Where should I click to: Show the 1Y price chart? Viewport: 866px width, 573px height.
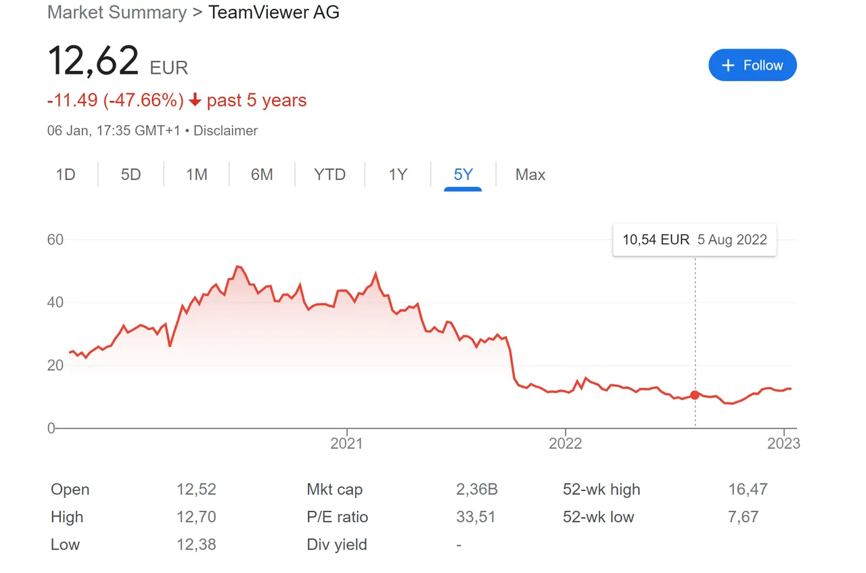pos(398,175)
